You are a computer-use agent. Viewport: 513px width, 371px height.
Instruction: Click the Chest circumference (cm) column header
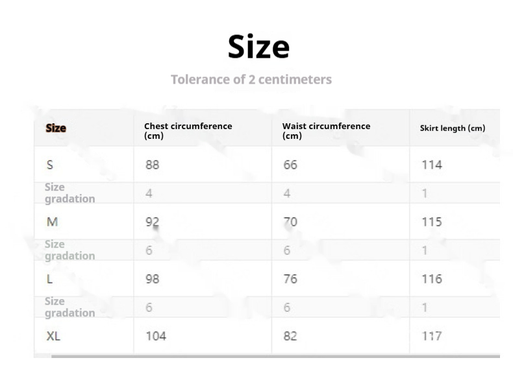coord(188,131)
